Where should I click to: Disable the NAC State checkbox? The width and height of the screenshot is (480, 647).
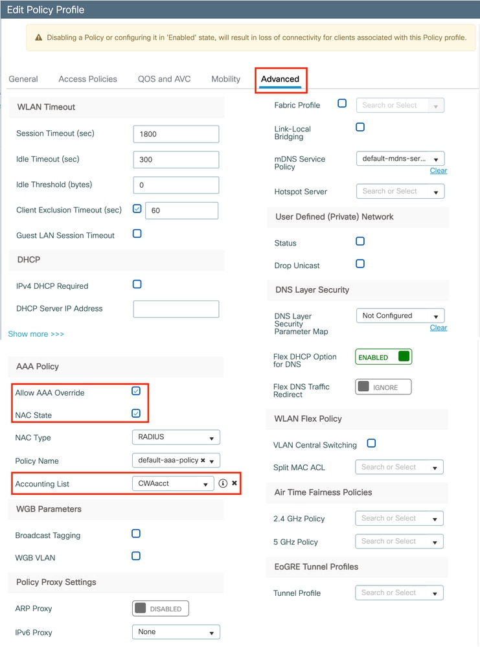[136, 413]
